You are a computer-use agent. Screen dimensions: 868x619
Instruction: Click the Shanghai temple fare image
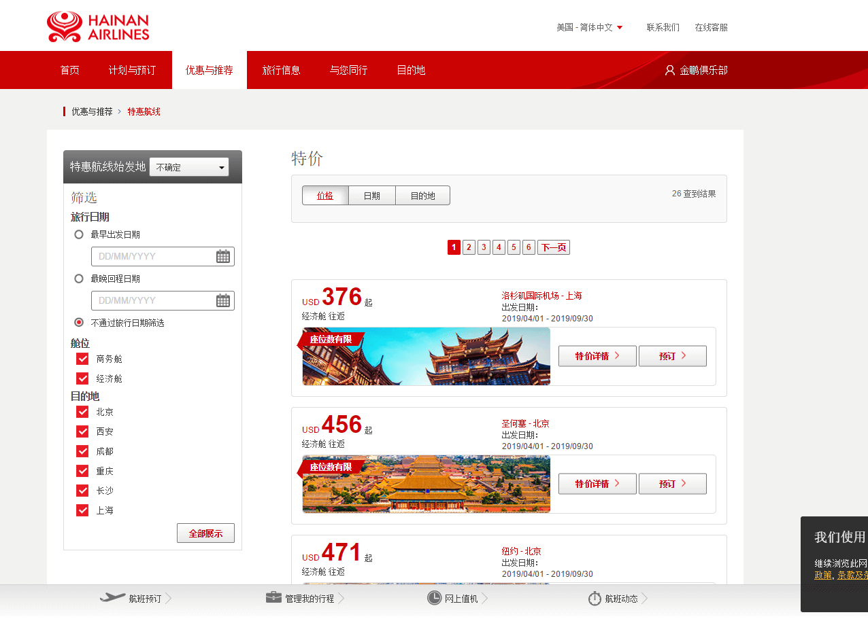427,357
